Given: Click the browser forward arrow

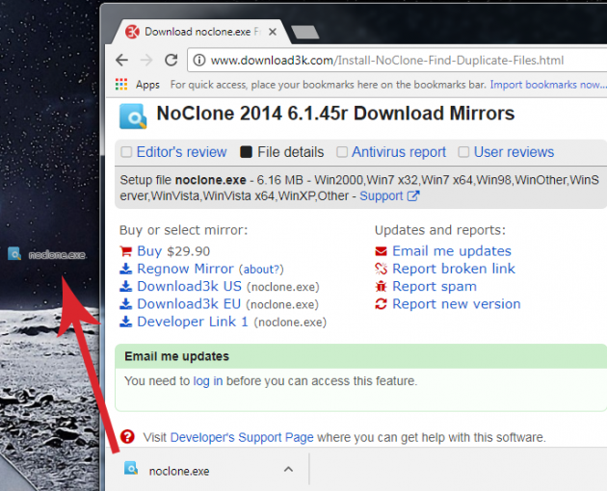Looking at the screenshot, I should (x=146, y=60).
